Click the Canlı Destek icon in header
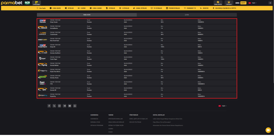This screenshot has height=136, width=274. click(218, 3)
